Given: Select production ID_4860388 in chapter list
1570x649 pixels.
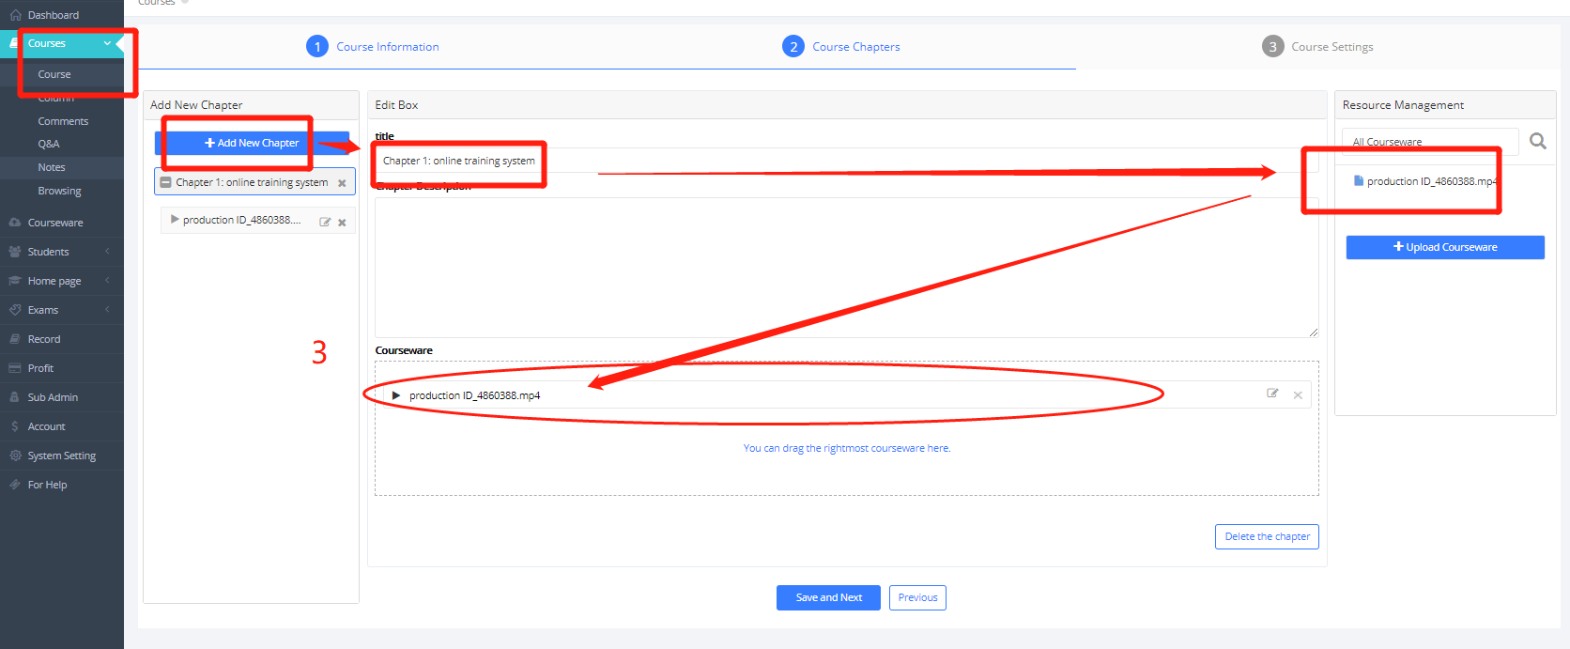Looking at the screenshot, I should tap(241, 220).
